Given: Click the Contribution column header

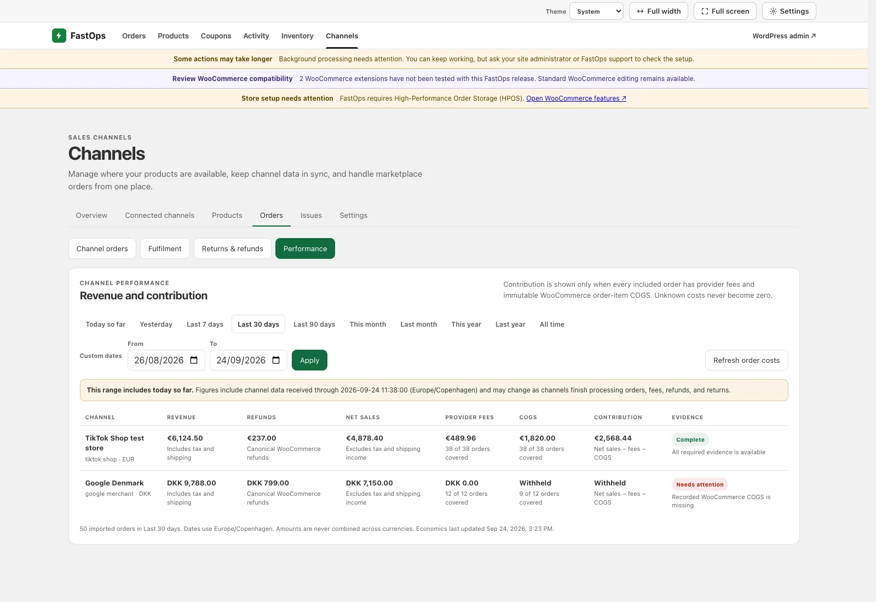Looking at the screenshot, I should (618, 418).
